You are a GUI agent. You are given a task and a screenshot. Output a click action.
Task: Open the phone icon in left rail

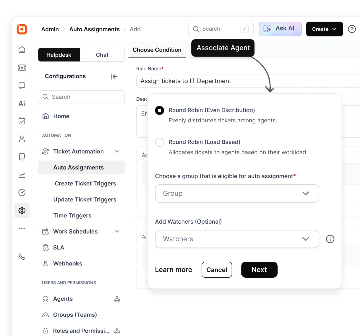(22, 257)
